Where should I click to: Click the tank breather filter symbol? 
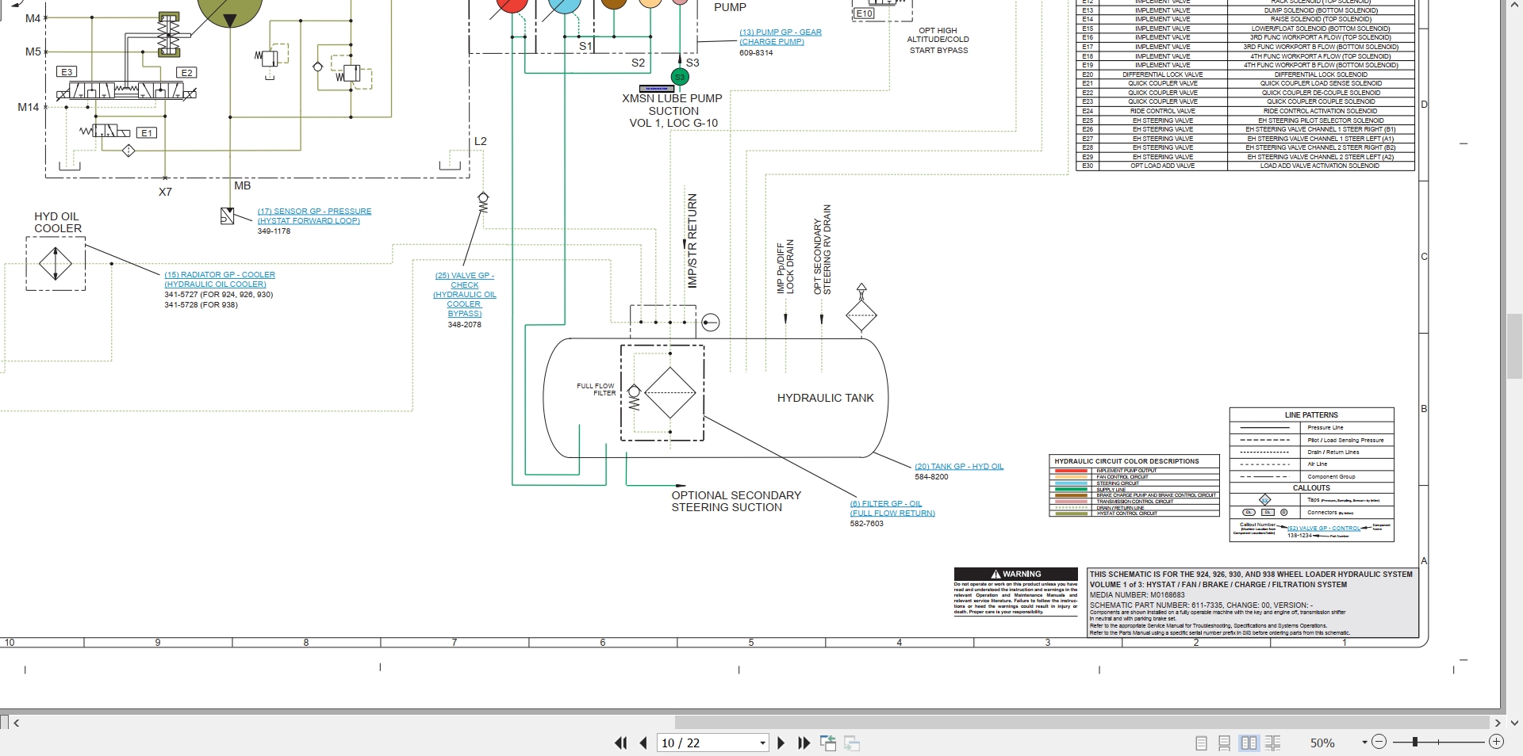point(861,315)
